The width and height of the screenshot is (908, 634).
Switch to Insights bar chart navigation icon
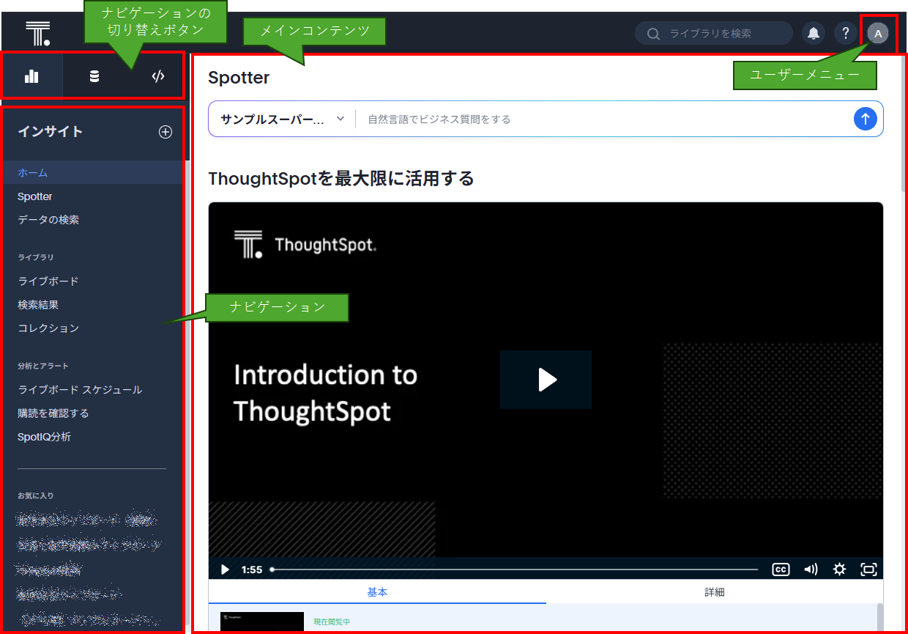[x=31, y=76]
